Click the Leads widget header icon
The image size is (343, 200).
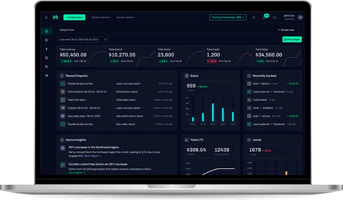coord(249,140)
